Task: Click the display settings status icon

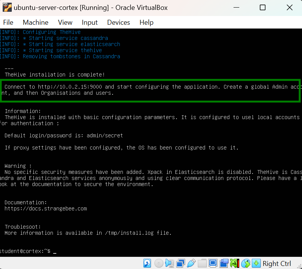Action: click(213, 263)
